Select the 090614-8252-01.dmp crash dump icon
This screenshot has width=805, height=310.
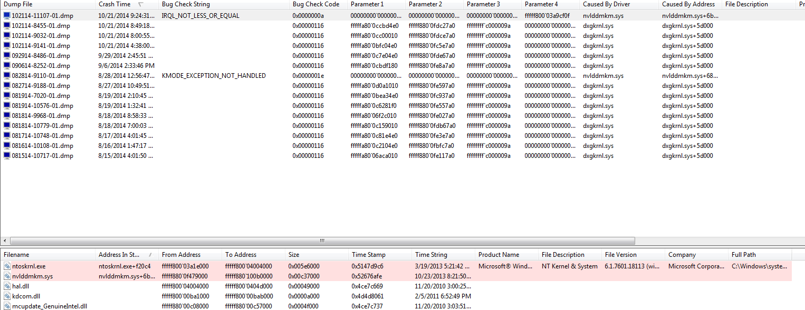point(7,66)
